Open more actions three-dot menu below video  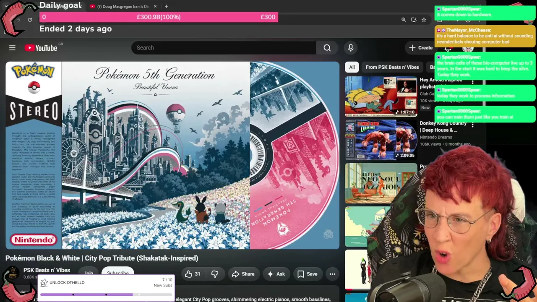pos(332,274)
